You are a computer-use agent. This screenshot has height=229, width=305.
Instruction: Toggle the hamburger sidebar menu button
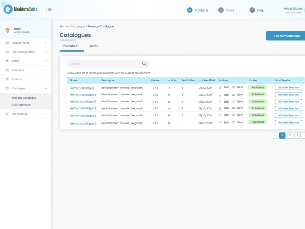coord(50,9)
